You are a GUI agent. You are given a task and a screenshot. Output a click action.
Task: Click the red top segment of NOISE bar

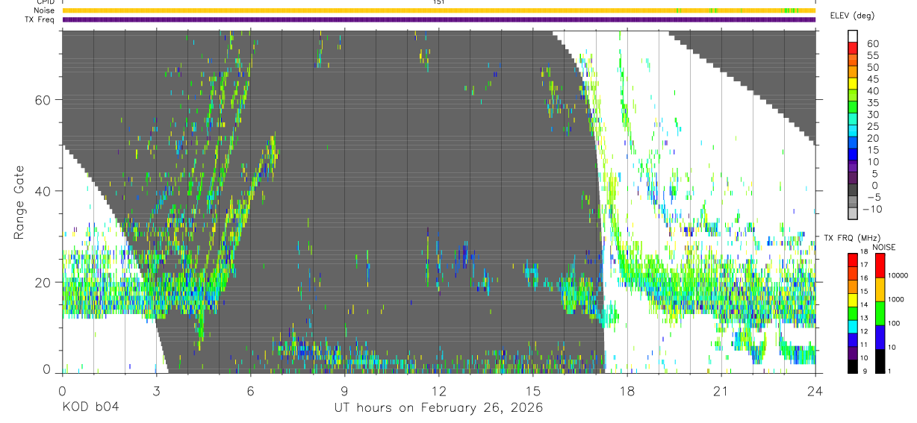click(880, 266)
